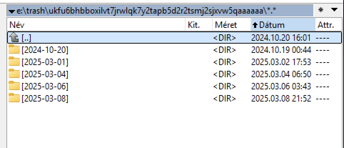
Task: Select the 2025-03-04 folder icon
Action: [x=14, y=74]
